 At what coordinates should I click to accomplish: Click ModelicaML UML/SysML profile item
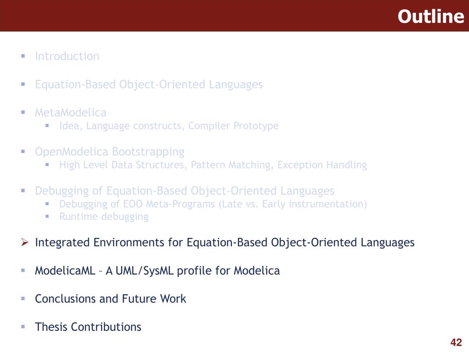click(158, 270)
